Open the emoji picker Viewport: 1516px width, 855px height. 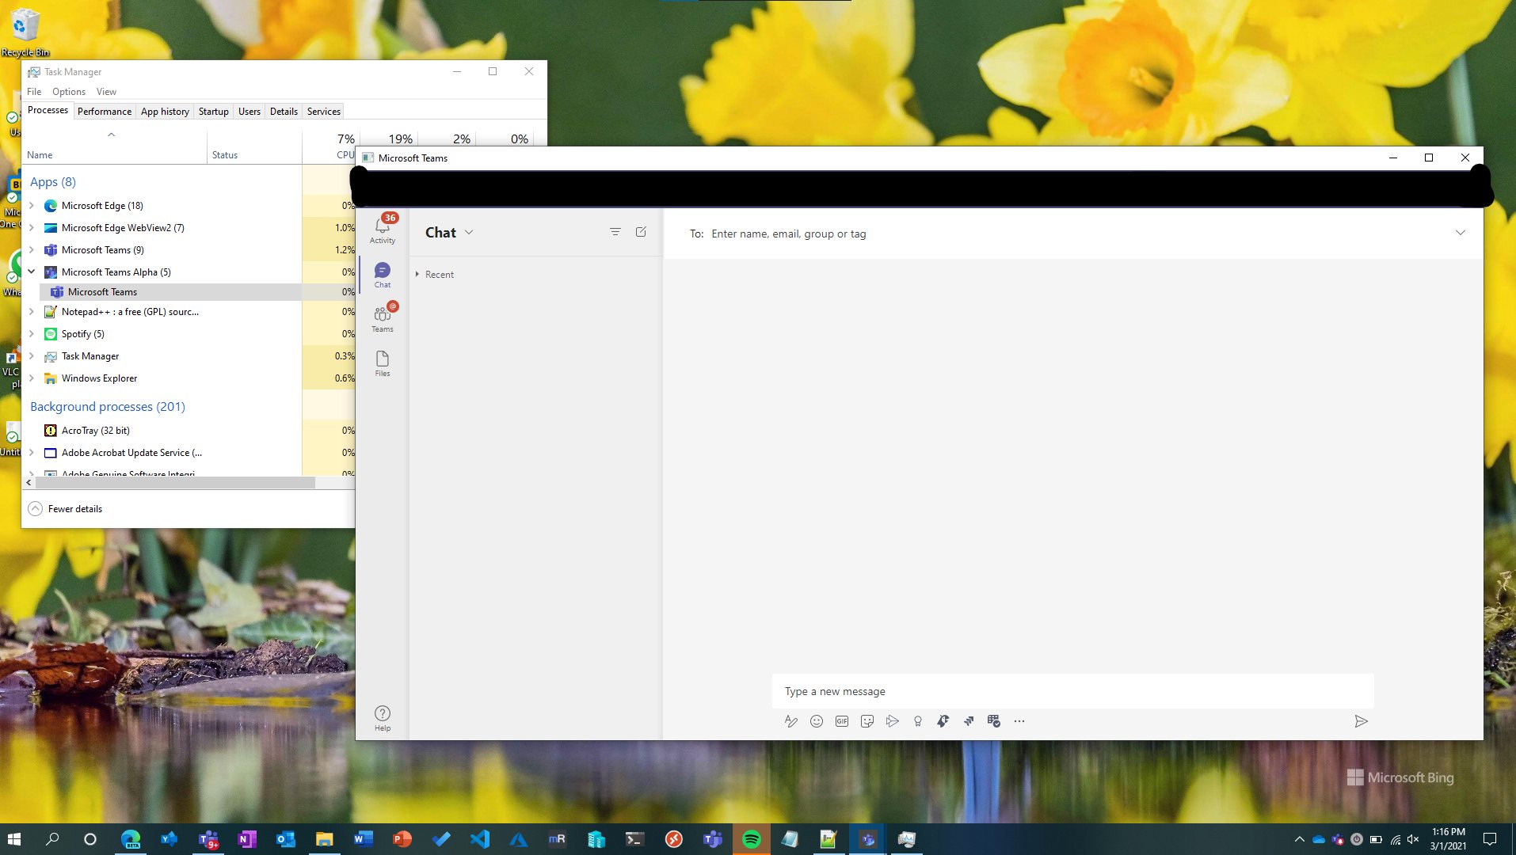pos(817,721)
